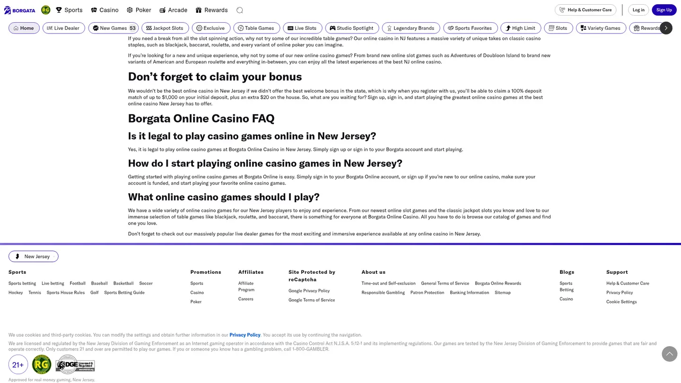Click the scroll-to-top arrow button
Viewport: 681px width, 383px height.
670,354
